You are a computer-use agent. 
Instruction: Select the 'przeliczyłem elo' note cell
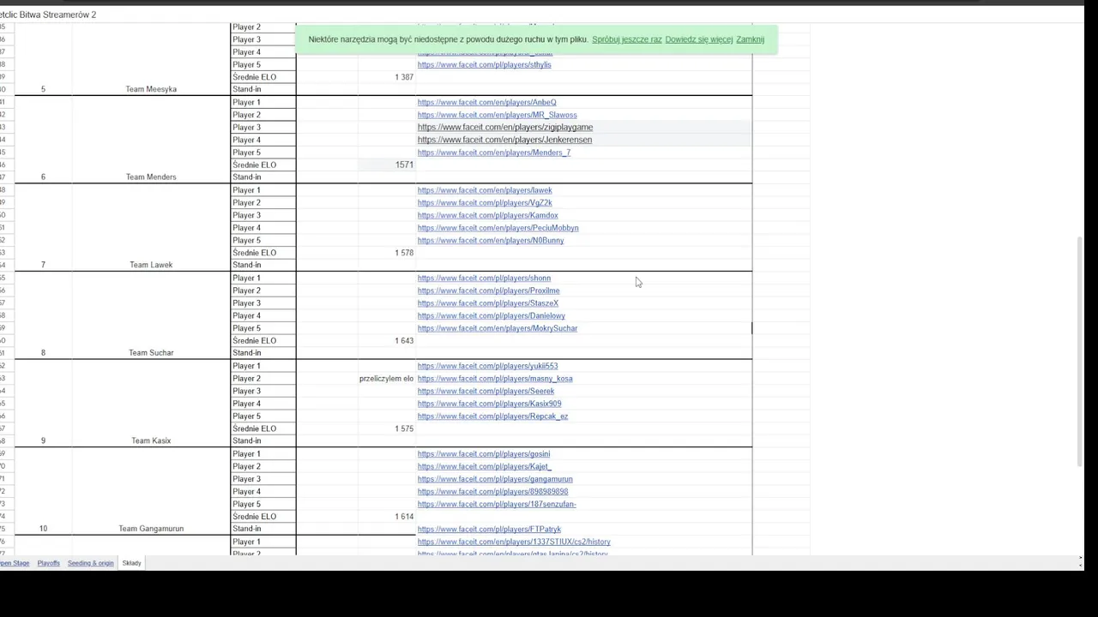[387, 379]
